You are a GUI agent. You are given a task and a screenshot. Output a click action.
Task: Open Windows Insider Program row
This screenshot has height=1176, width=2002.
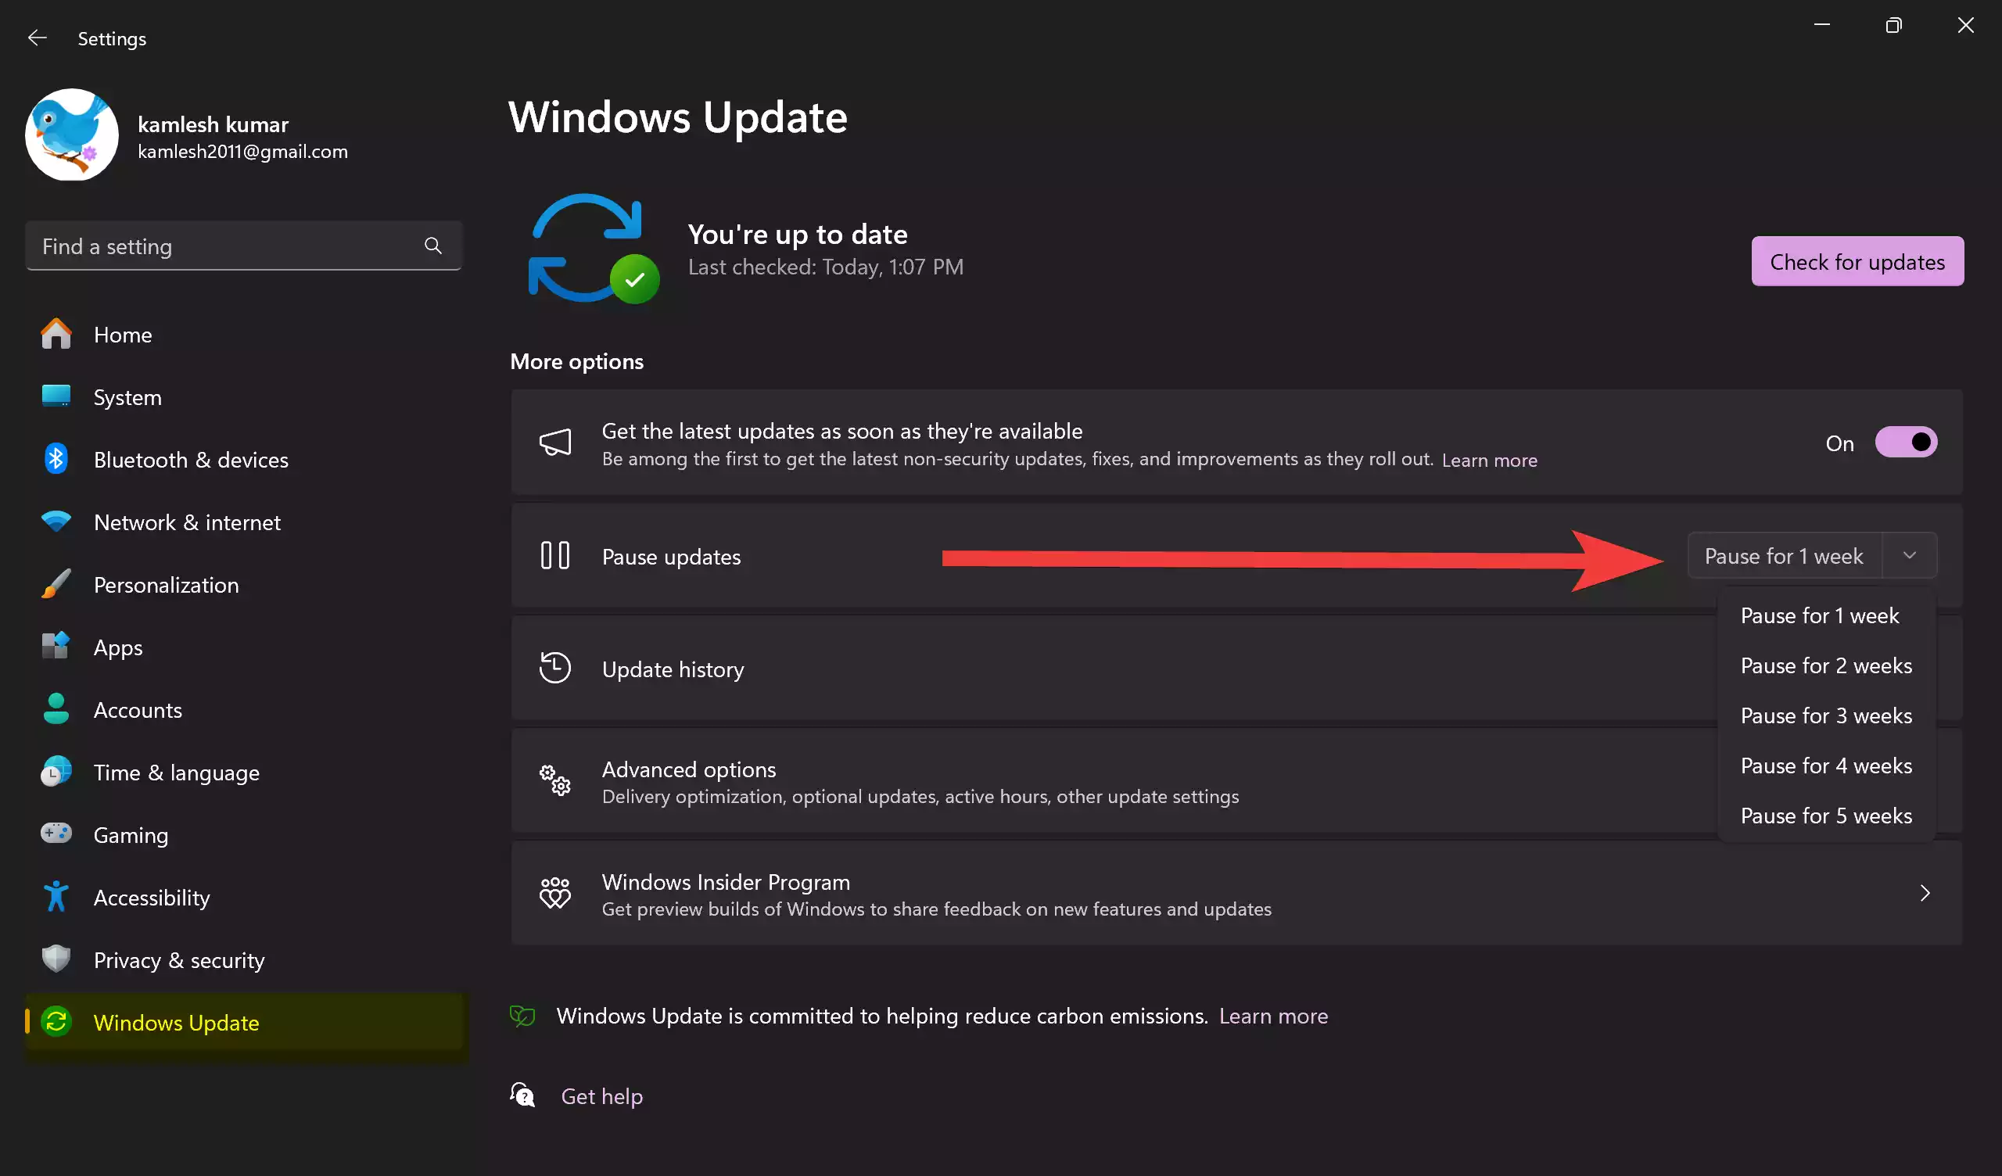(x=1237, y=895)
